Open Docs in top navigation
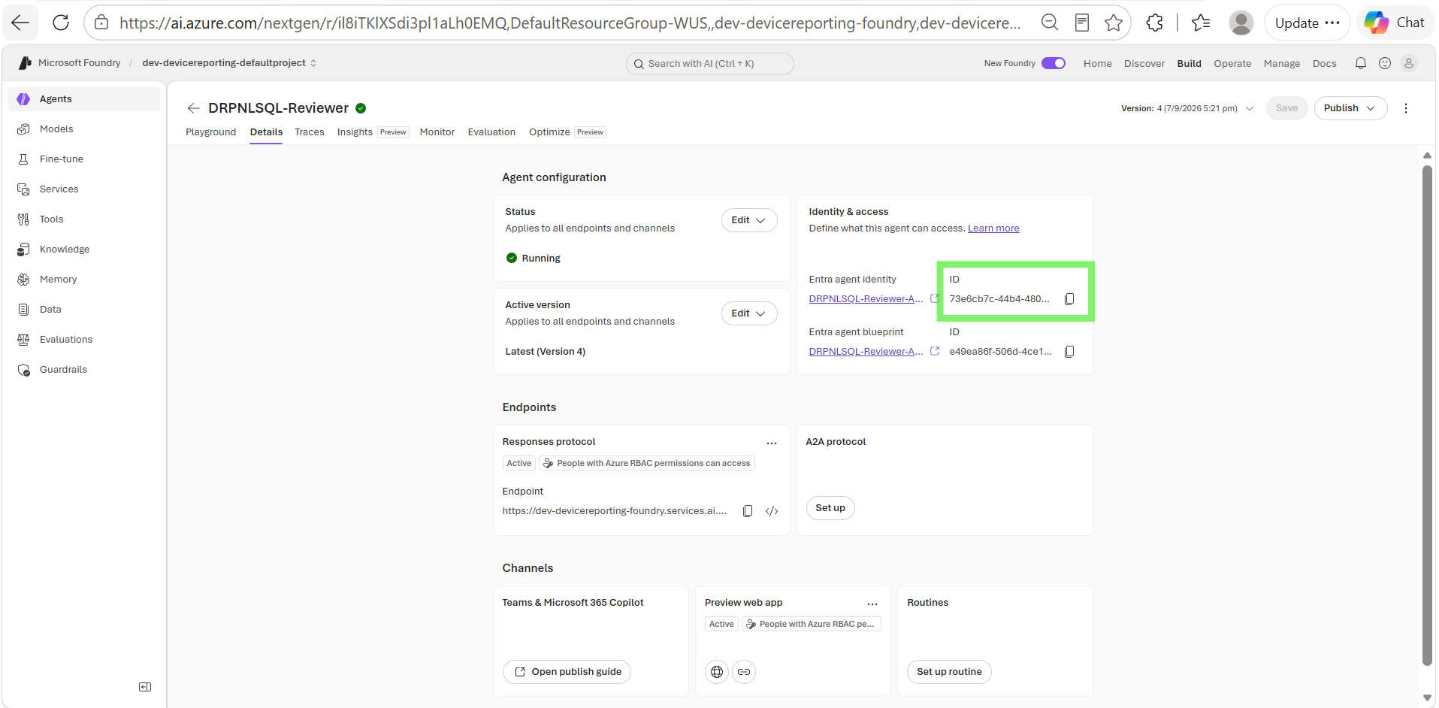Image resolution: width=1439 pixels, height=708 pixels. point(1324,64)
